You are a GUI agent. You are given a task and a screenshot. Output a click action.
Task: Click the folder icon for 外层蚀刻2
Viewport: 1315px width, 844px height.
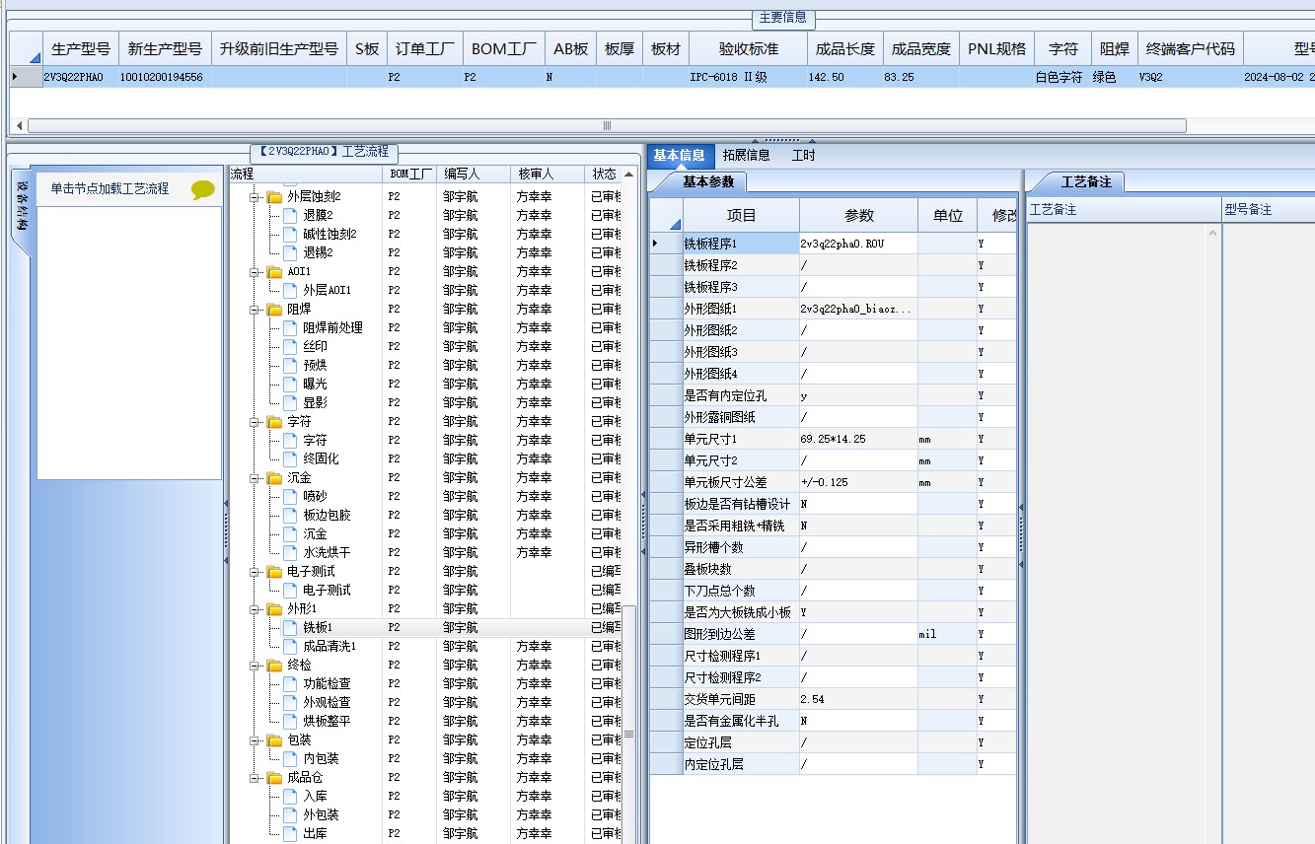[x=274, y=197]
